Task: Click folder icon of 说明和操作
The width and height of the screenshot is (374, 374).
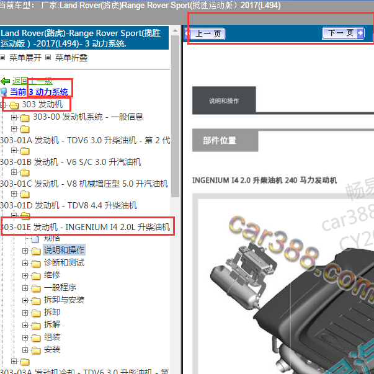Action: pos(36,251)
